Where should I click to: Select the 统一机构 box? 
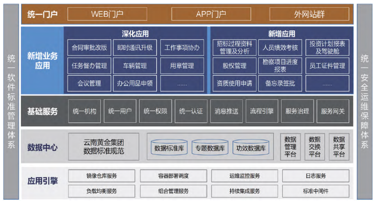[84, 111]
